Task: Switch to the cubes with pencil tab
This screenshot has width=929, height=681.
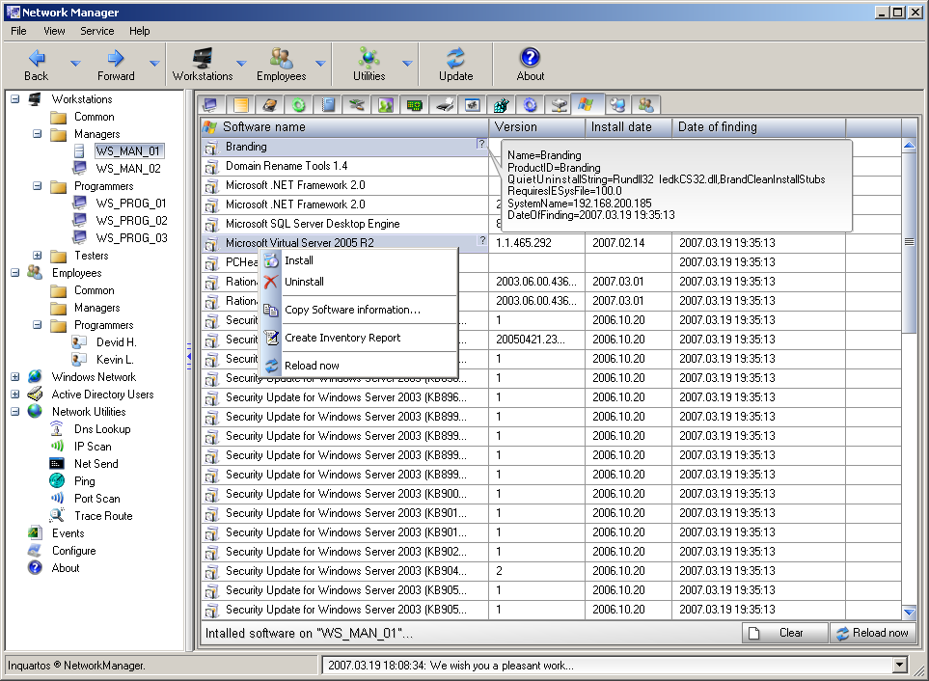Action: pyautogui.click(x=502, y=105)
